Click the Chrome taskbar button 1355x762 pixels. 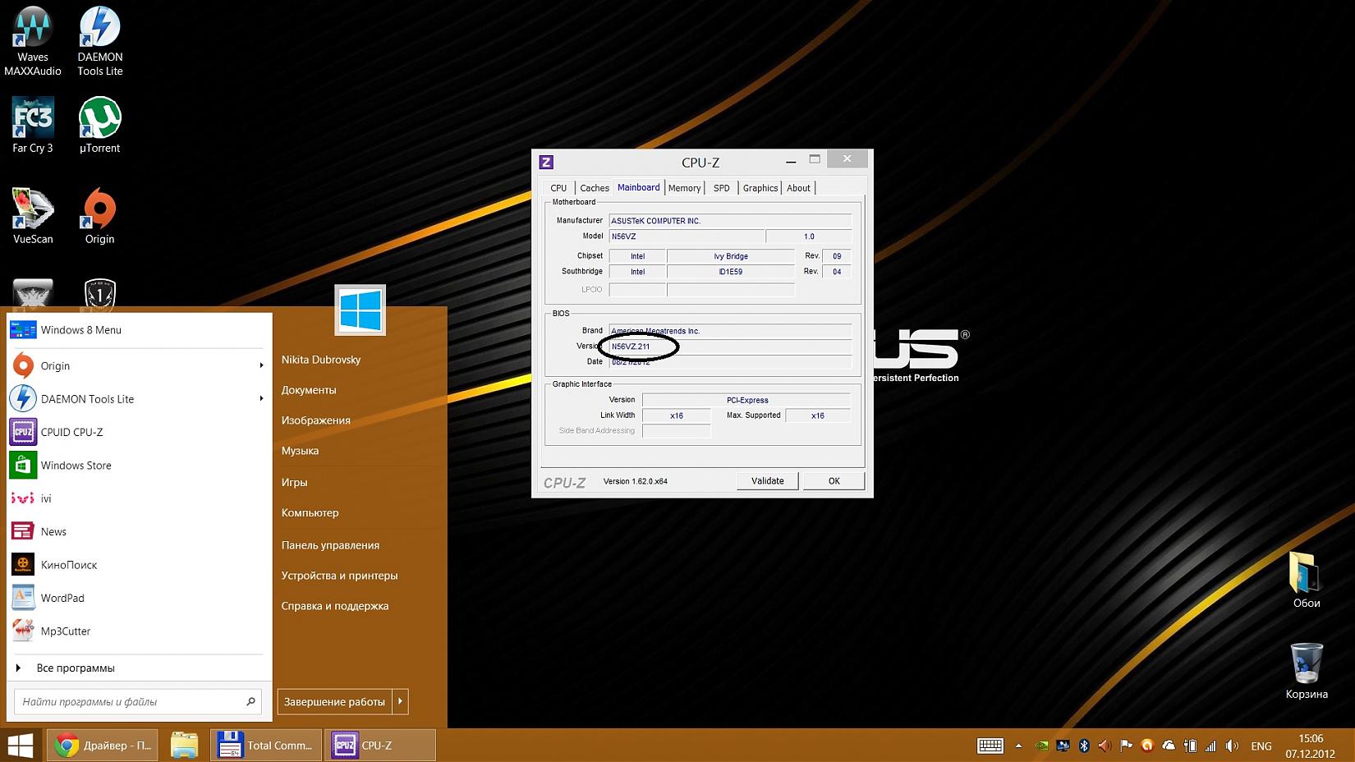[103, 746]
